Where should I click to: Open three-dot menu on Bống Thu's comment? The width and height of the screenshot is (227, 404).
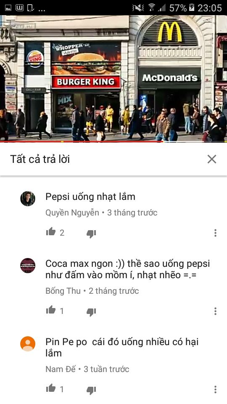pos(215,311)
